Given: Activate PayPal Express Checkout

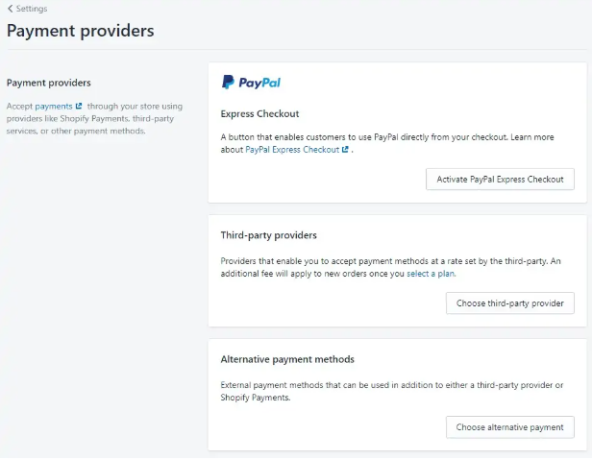Looking at the screenshot, I should click(500, 180).
